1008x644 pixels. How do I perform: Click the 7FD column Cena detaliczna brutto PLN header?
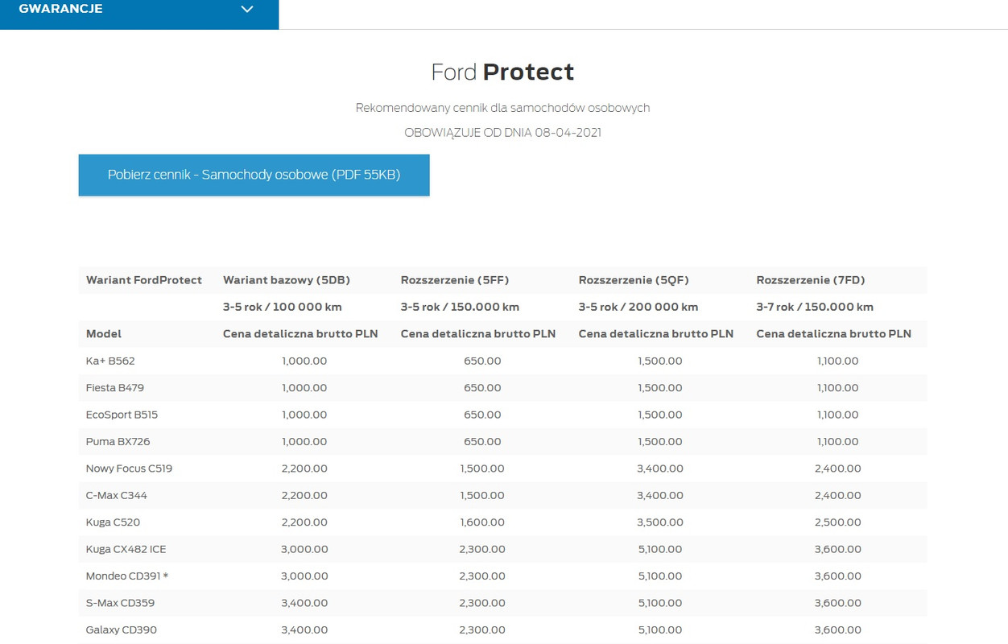[834, 333]
